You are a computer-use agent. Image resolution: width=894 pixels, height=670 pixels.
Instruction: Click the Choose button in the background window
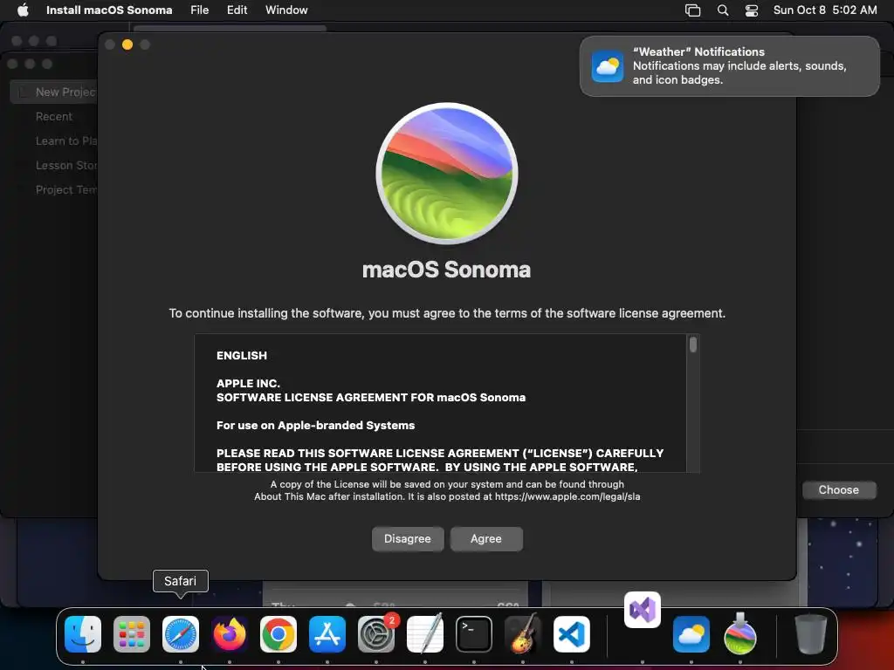tap(839, 490)
